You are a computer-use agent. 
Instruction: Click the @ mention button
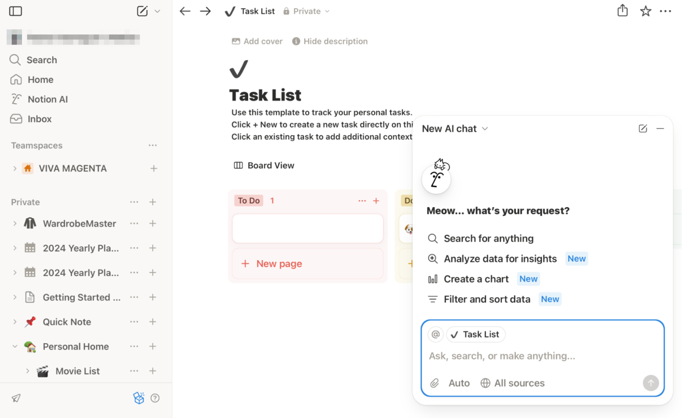436,335
